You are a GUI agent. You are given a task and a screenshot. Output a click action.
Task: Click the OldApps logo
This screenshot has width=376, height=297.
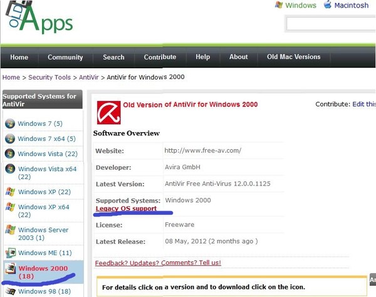39,18
